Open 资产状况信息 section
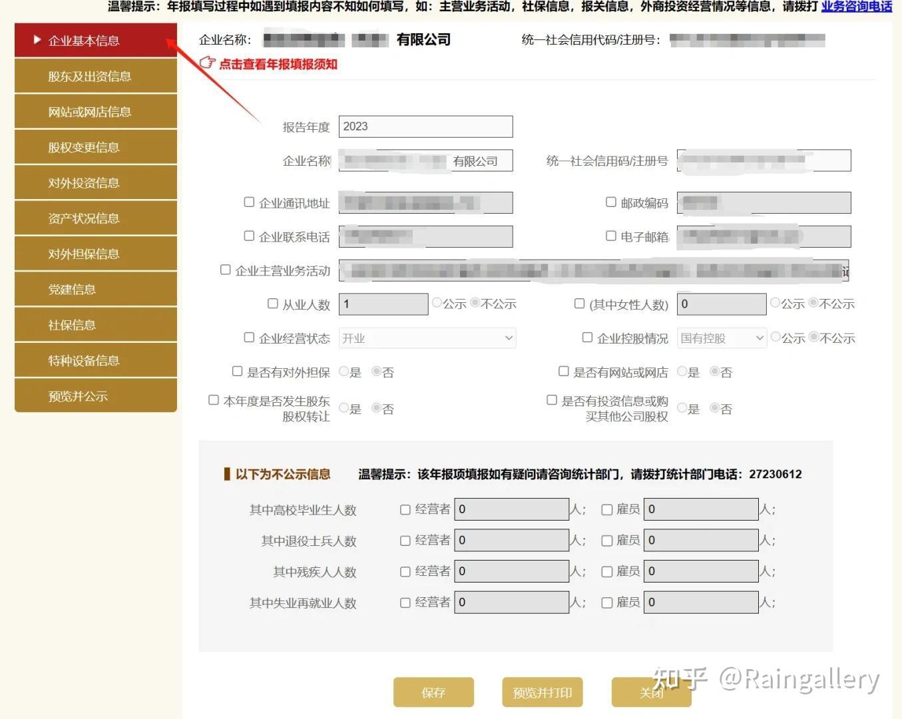Screen dimensions: 902x719 click(96, 218)
